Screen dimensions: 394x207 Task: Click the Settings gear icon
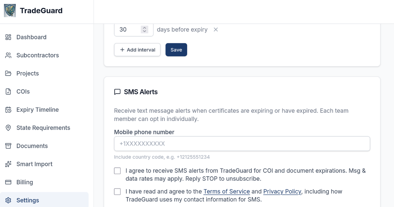tap(9, 200)
